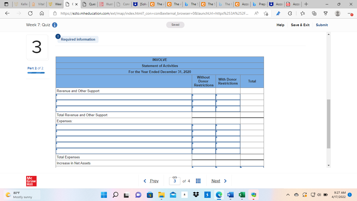
Task: Open the browser profile avatar
Action: (x=338, y=13)
